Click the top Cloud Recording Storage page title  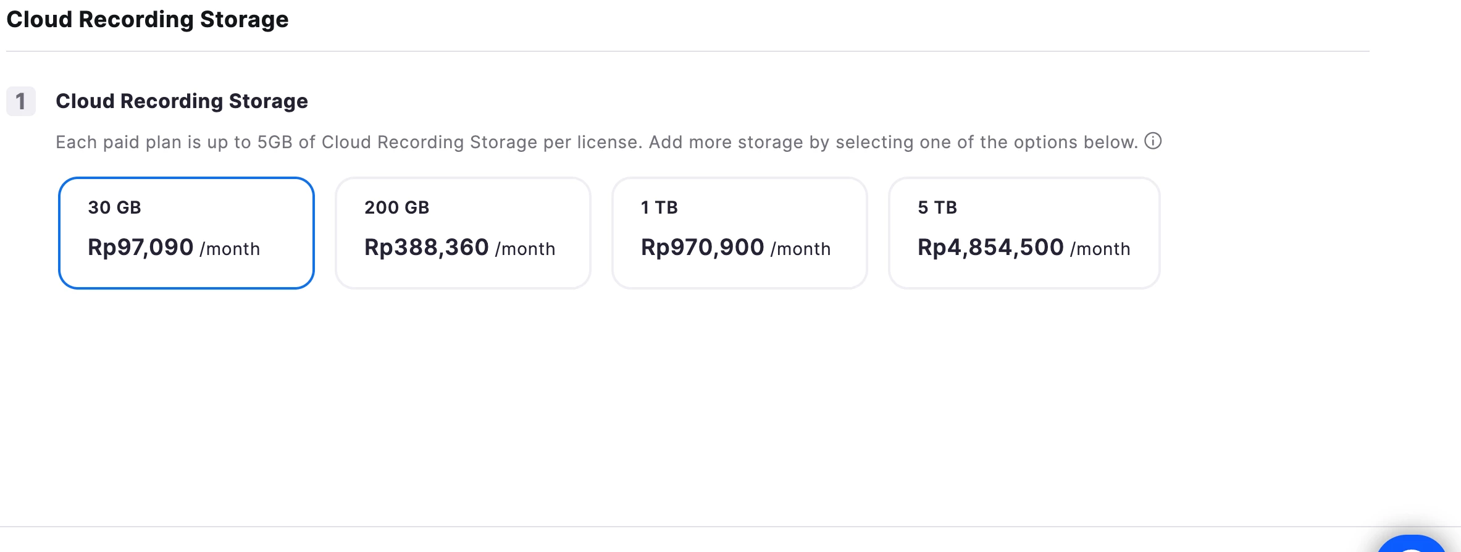pos(148,20)
